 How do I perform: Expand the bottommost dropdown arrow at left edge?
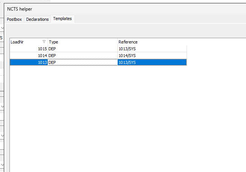[2, 165]
